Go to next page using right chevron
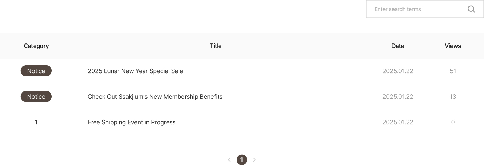 click(254, 159)
